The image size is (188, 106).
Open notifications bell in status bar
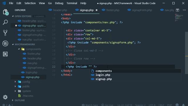pyautogui.click(x=183, y=105)
